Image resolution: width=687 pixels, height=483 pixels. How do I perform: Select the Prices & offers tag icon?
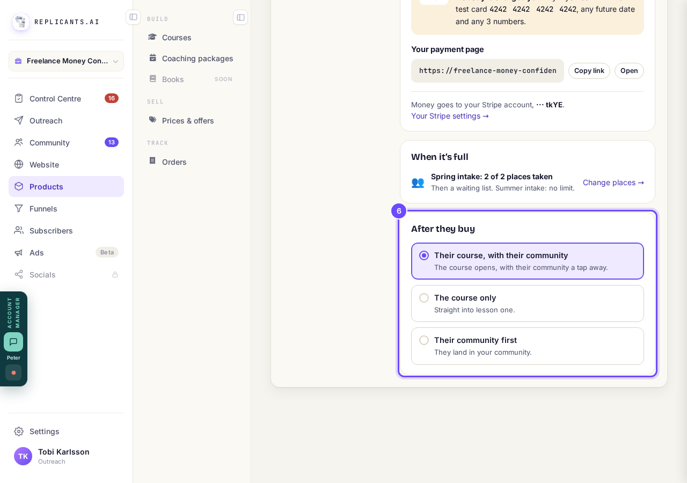[x=153, y=120]
